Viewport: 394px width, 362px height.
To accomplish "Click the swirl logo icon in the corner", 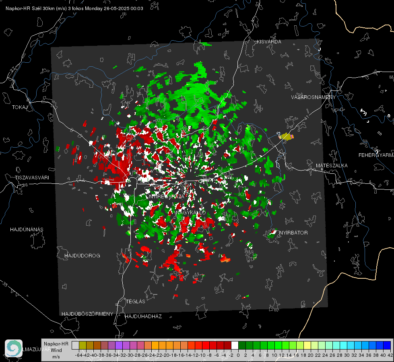I will [14, 348].
